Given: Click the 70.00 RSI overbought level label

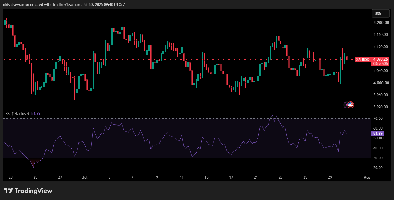Looking at the screenshot, I should [378, 119].
